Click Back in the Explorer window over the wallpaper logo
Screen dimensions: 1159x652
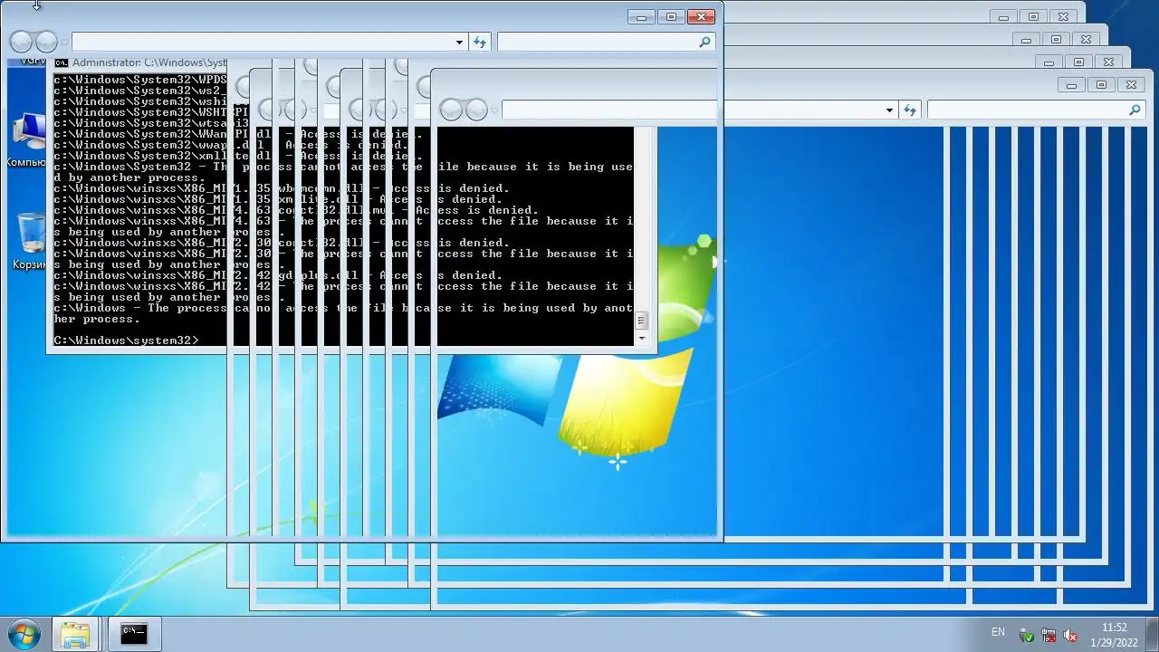click(x=451, y=110)
